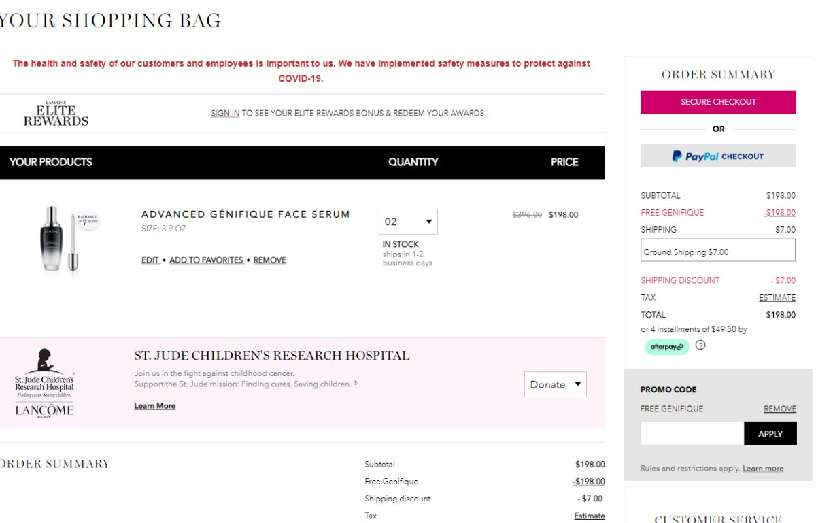
Task: Open the Afterpay help question mark icon
Action: (x=700, y=345)
